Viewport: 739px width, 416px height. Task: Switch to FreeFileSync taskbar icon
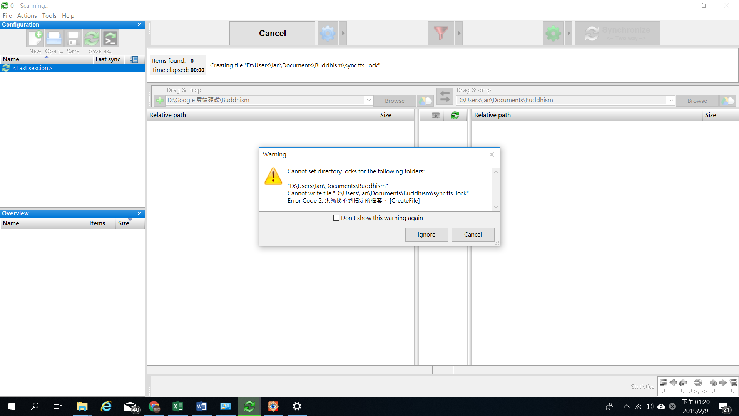(249, 406)
